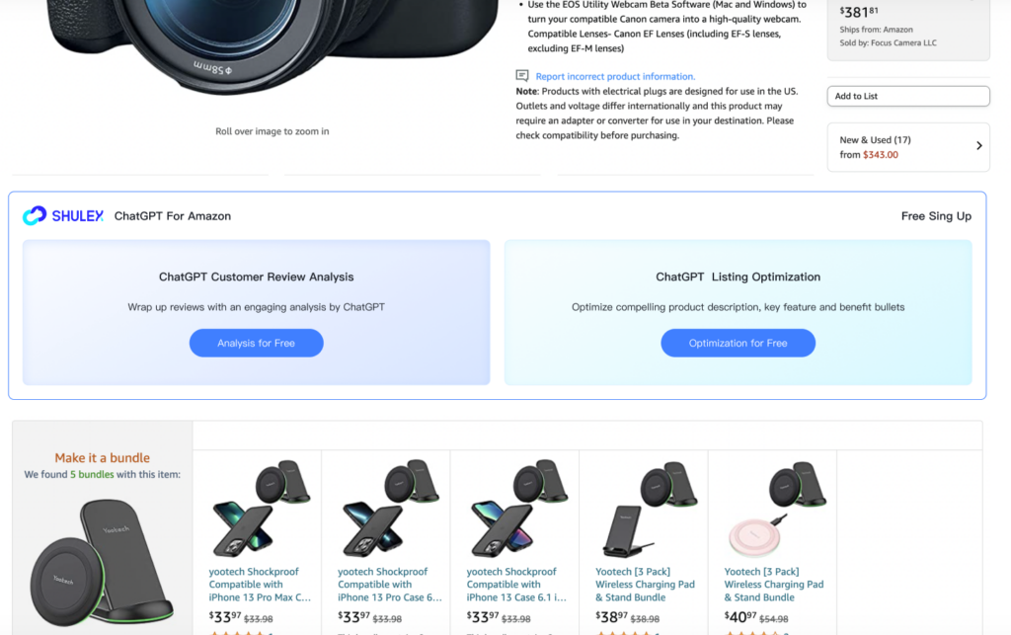
Task: Click Report incorrect product information link
Action: tap(615, 76)
